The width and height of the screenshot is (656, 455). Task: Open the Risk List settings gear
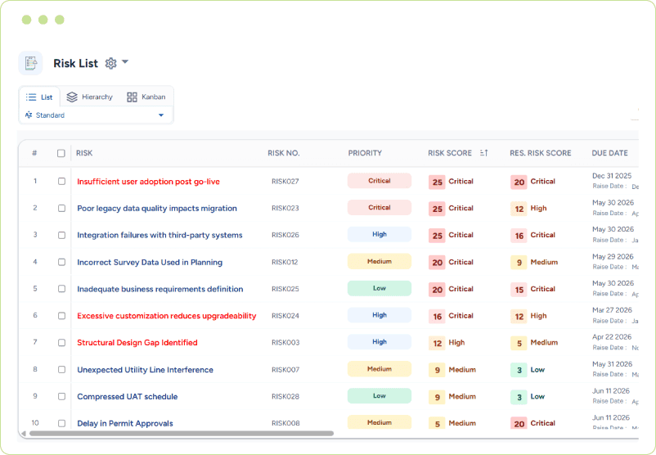[x=110, y=63]
